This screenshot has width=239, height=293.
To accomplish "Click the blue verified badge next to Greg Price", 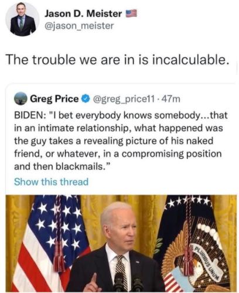I will 86,99.
